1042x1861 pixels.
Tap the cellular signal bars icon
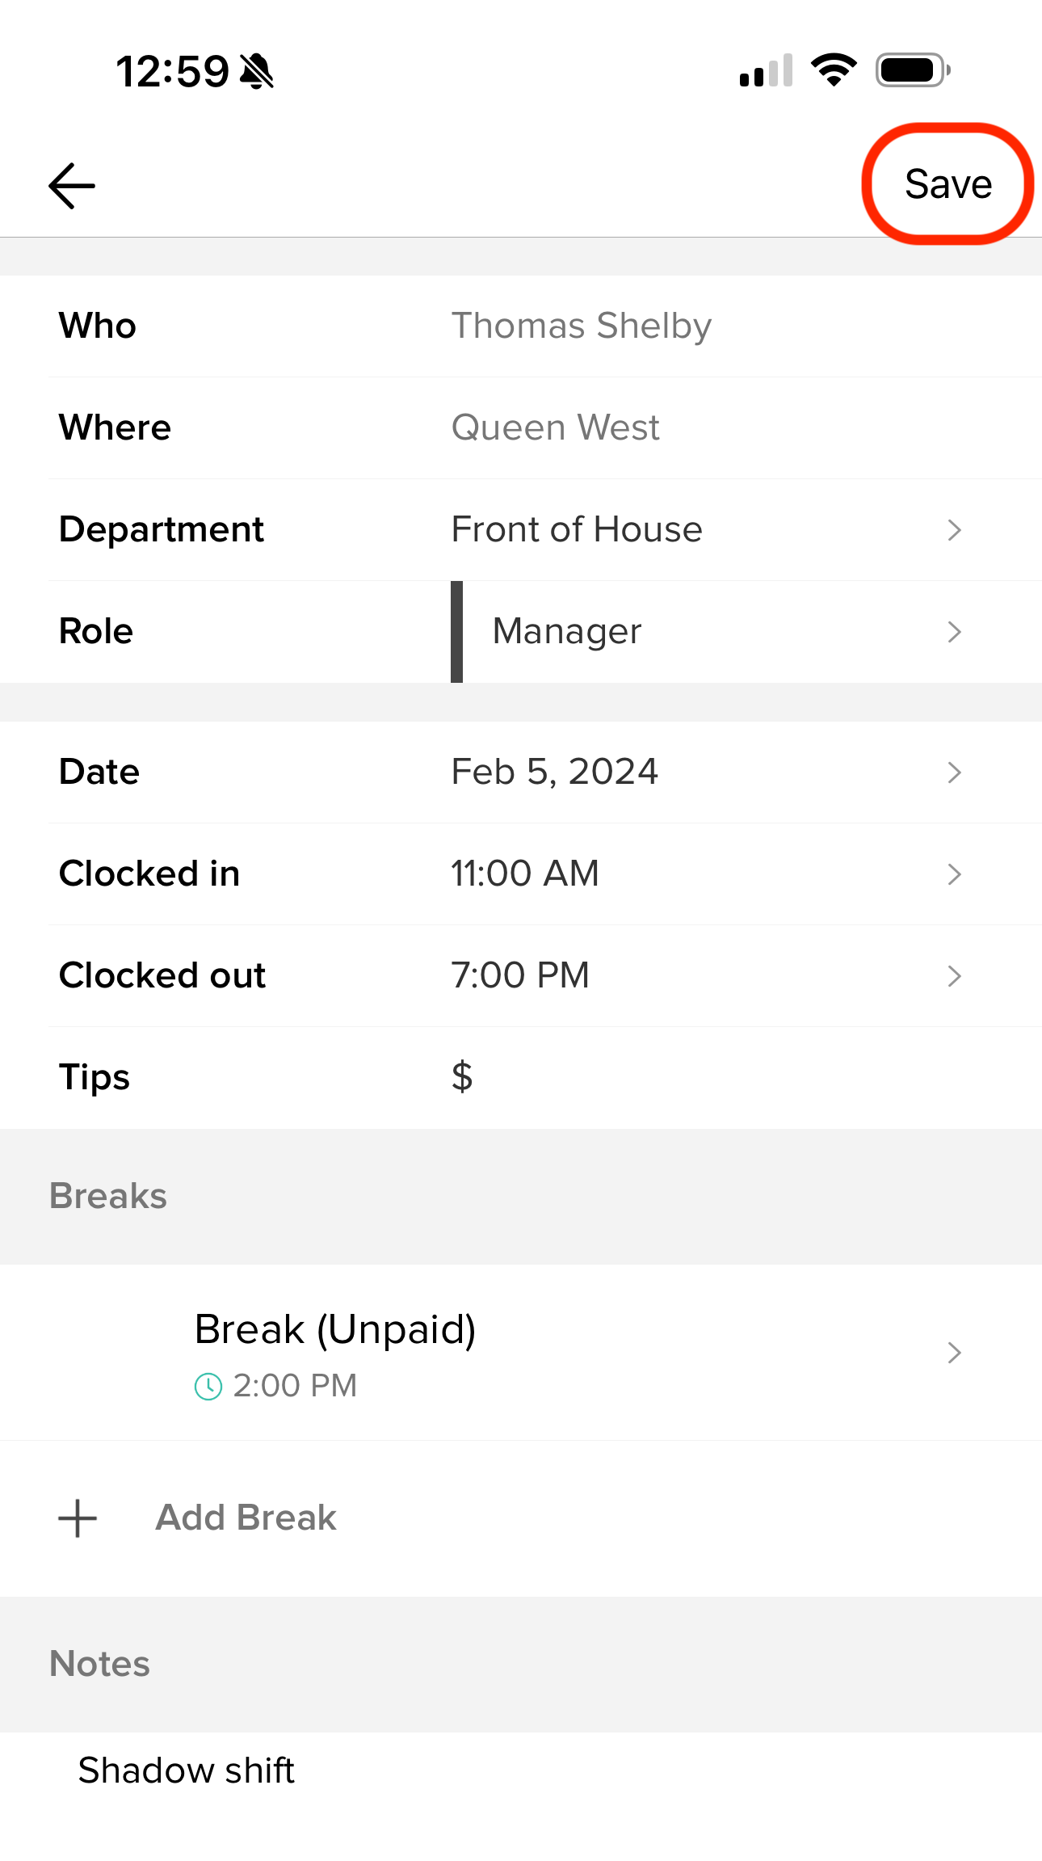(766, 71)
